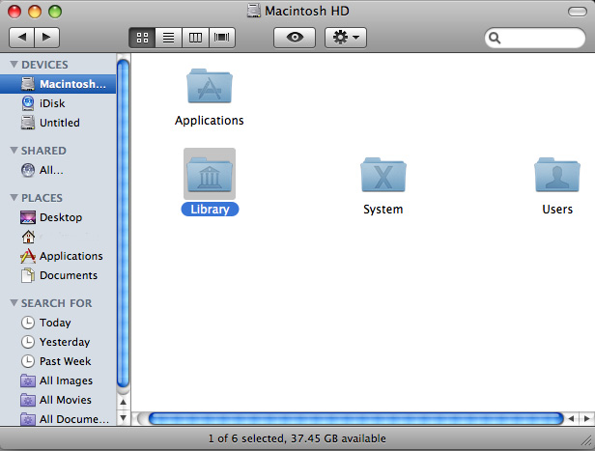Click the Applications folder name label
This screenshot has height=451, width=595.
coord(209,121)
